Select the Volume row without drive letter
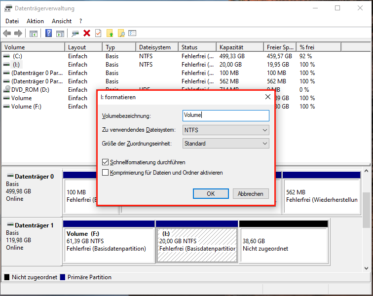Viewport: 373px width, 296px height. click(x=22, y=98)
